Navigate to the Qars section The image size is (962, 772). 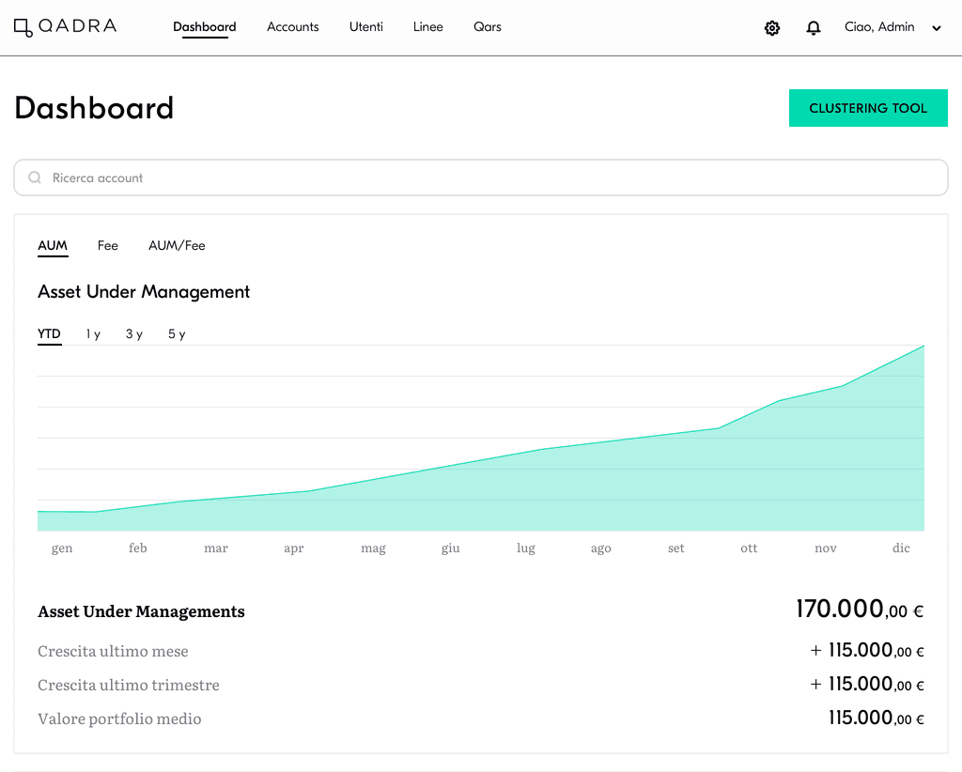pyautogui.click(x=488, y=27)
